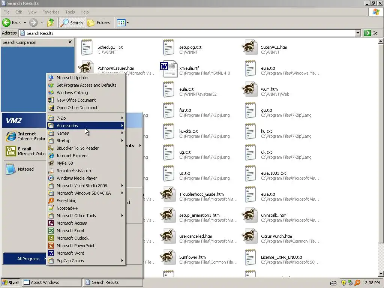Open Microsoft Update from programs menu
This screenshot has height=288, width=384.
(x=86, y=78)
